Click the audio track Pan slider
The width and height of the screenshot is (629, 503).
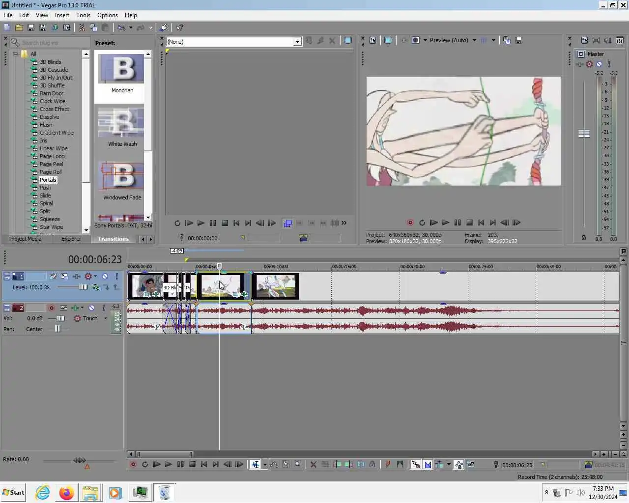pos(57,329)
